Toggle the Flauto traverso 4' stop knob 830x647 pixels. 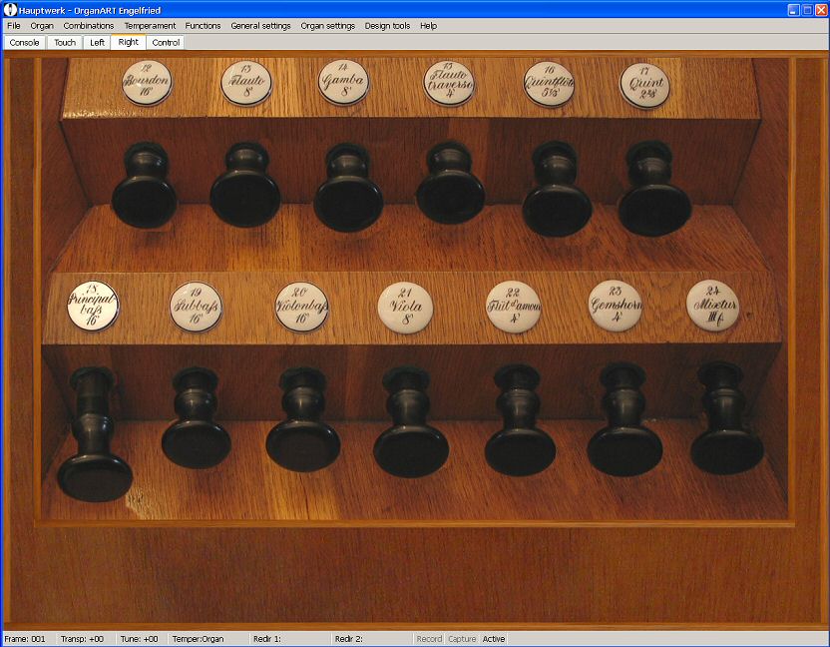click(x=451, y=195)
